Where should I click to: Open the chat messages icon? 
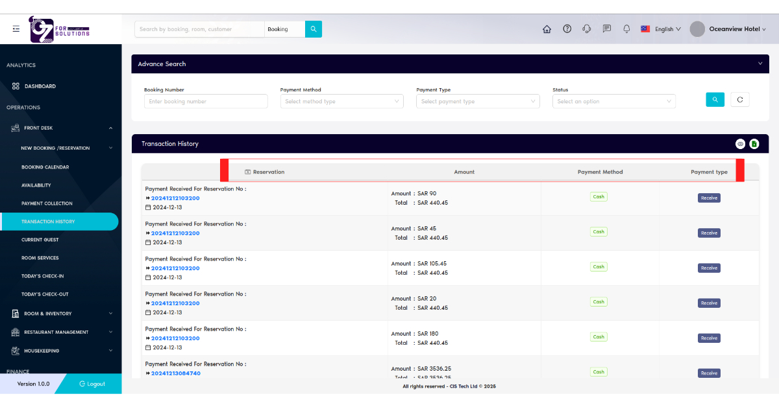[x=606, y=29]
